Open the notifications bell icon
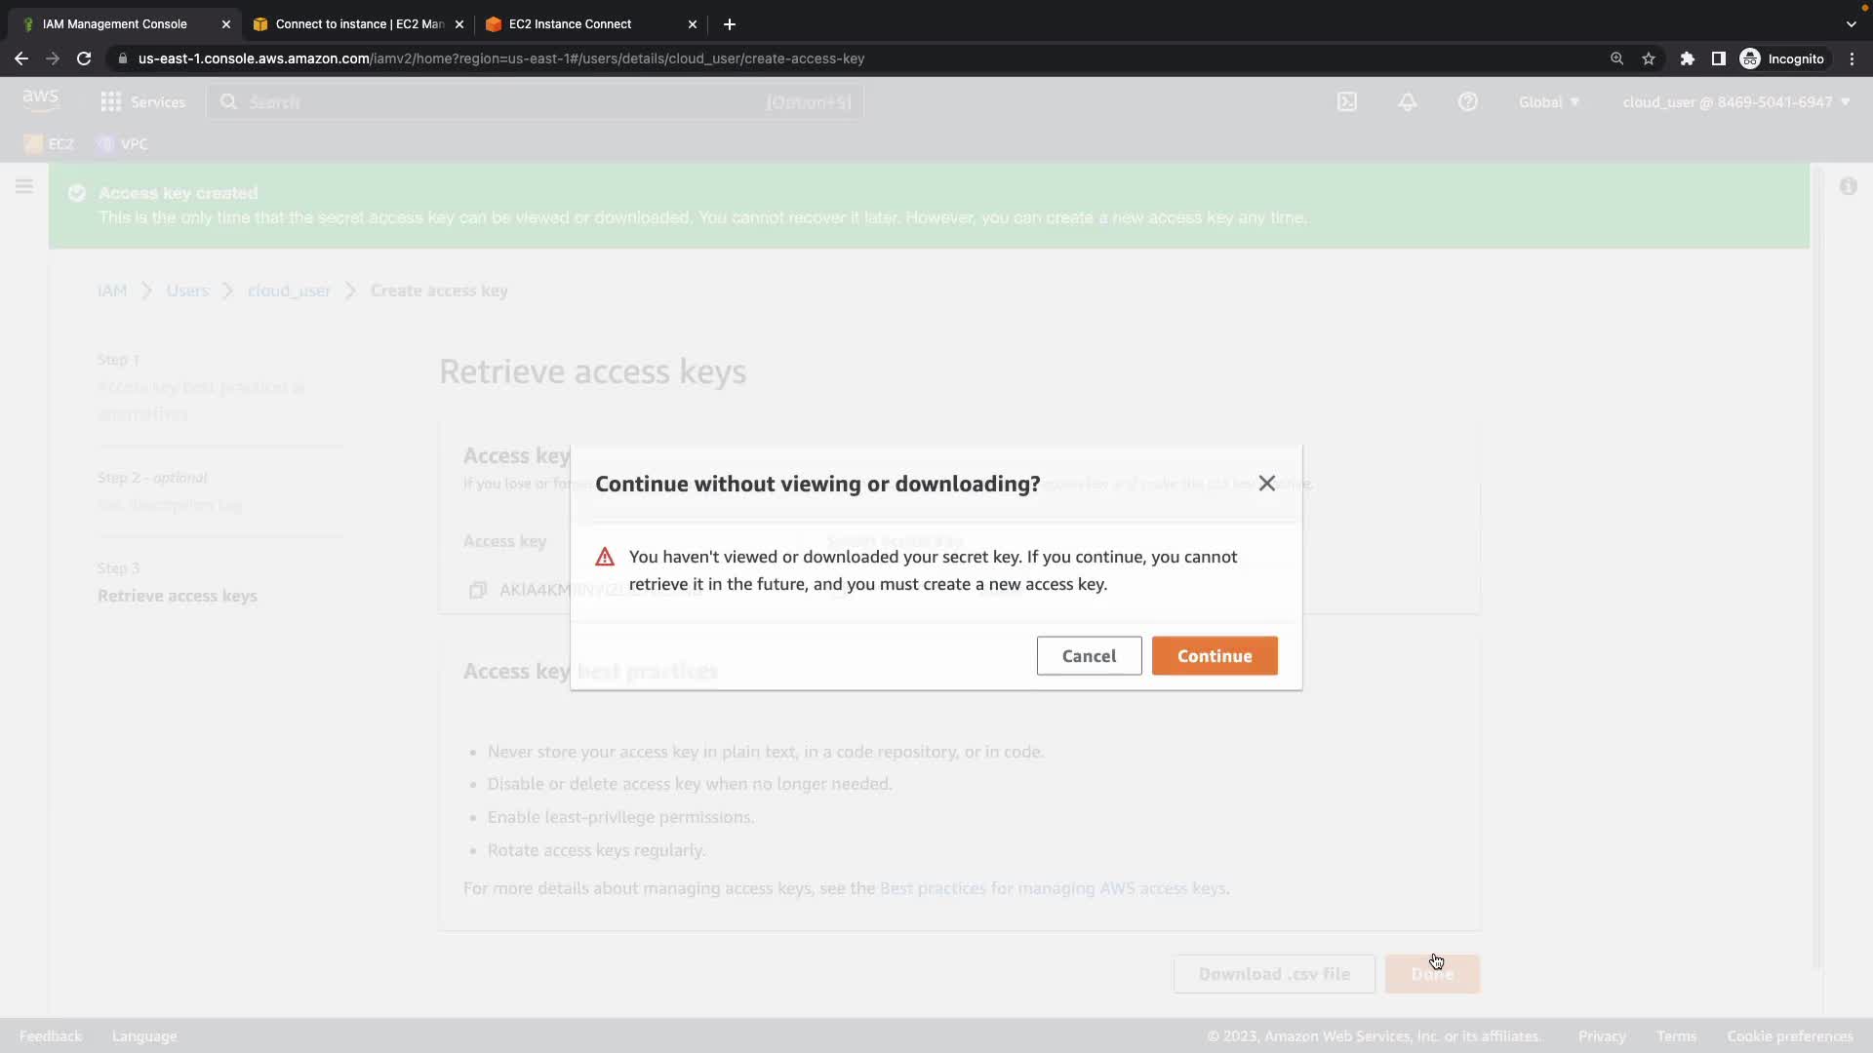This screenshot has height=1053, width=1873. click(1408, 102)
